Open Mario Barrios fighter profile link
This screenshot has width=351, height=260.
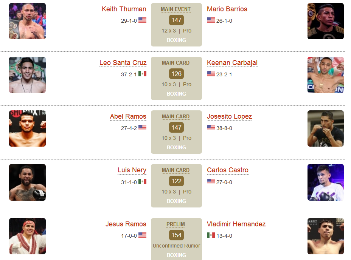227,9
